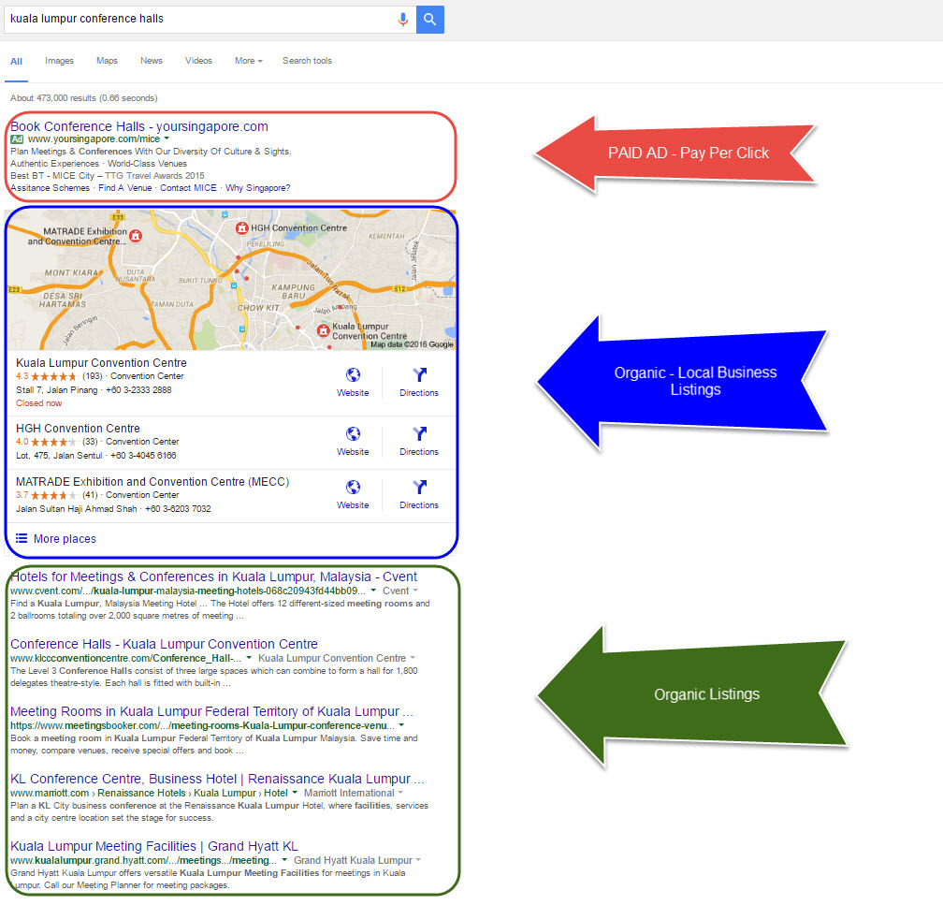Open the Book Conference Halls ad link

139,126
